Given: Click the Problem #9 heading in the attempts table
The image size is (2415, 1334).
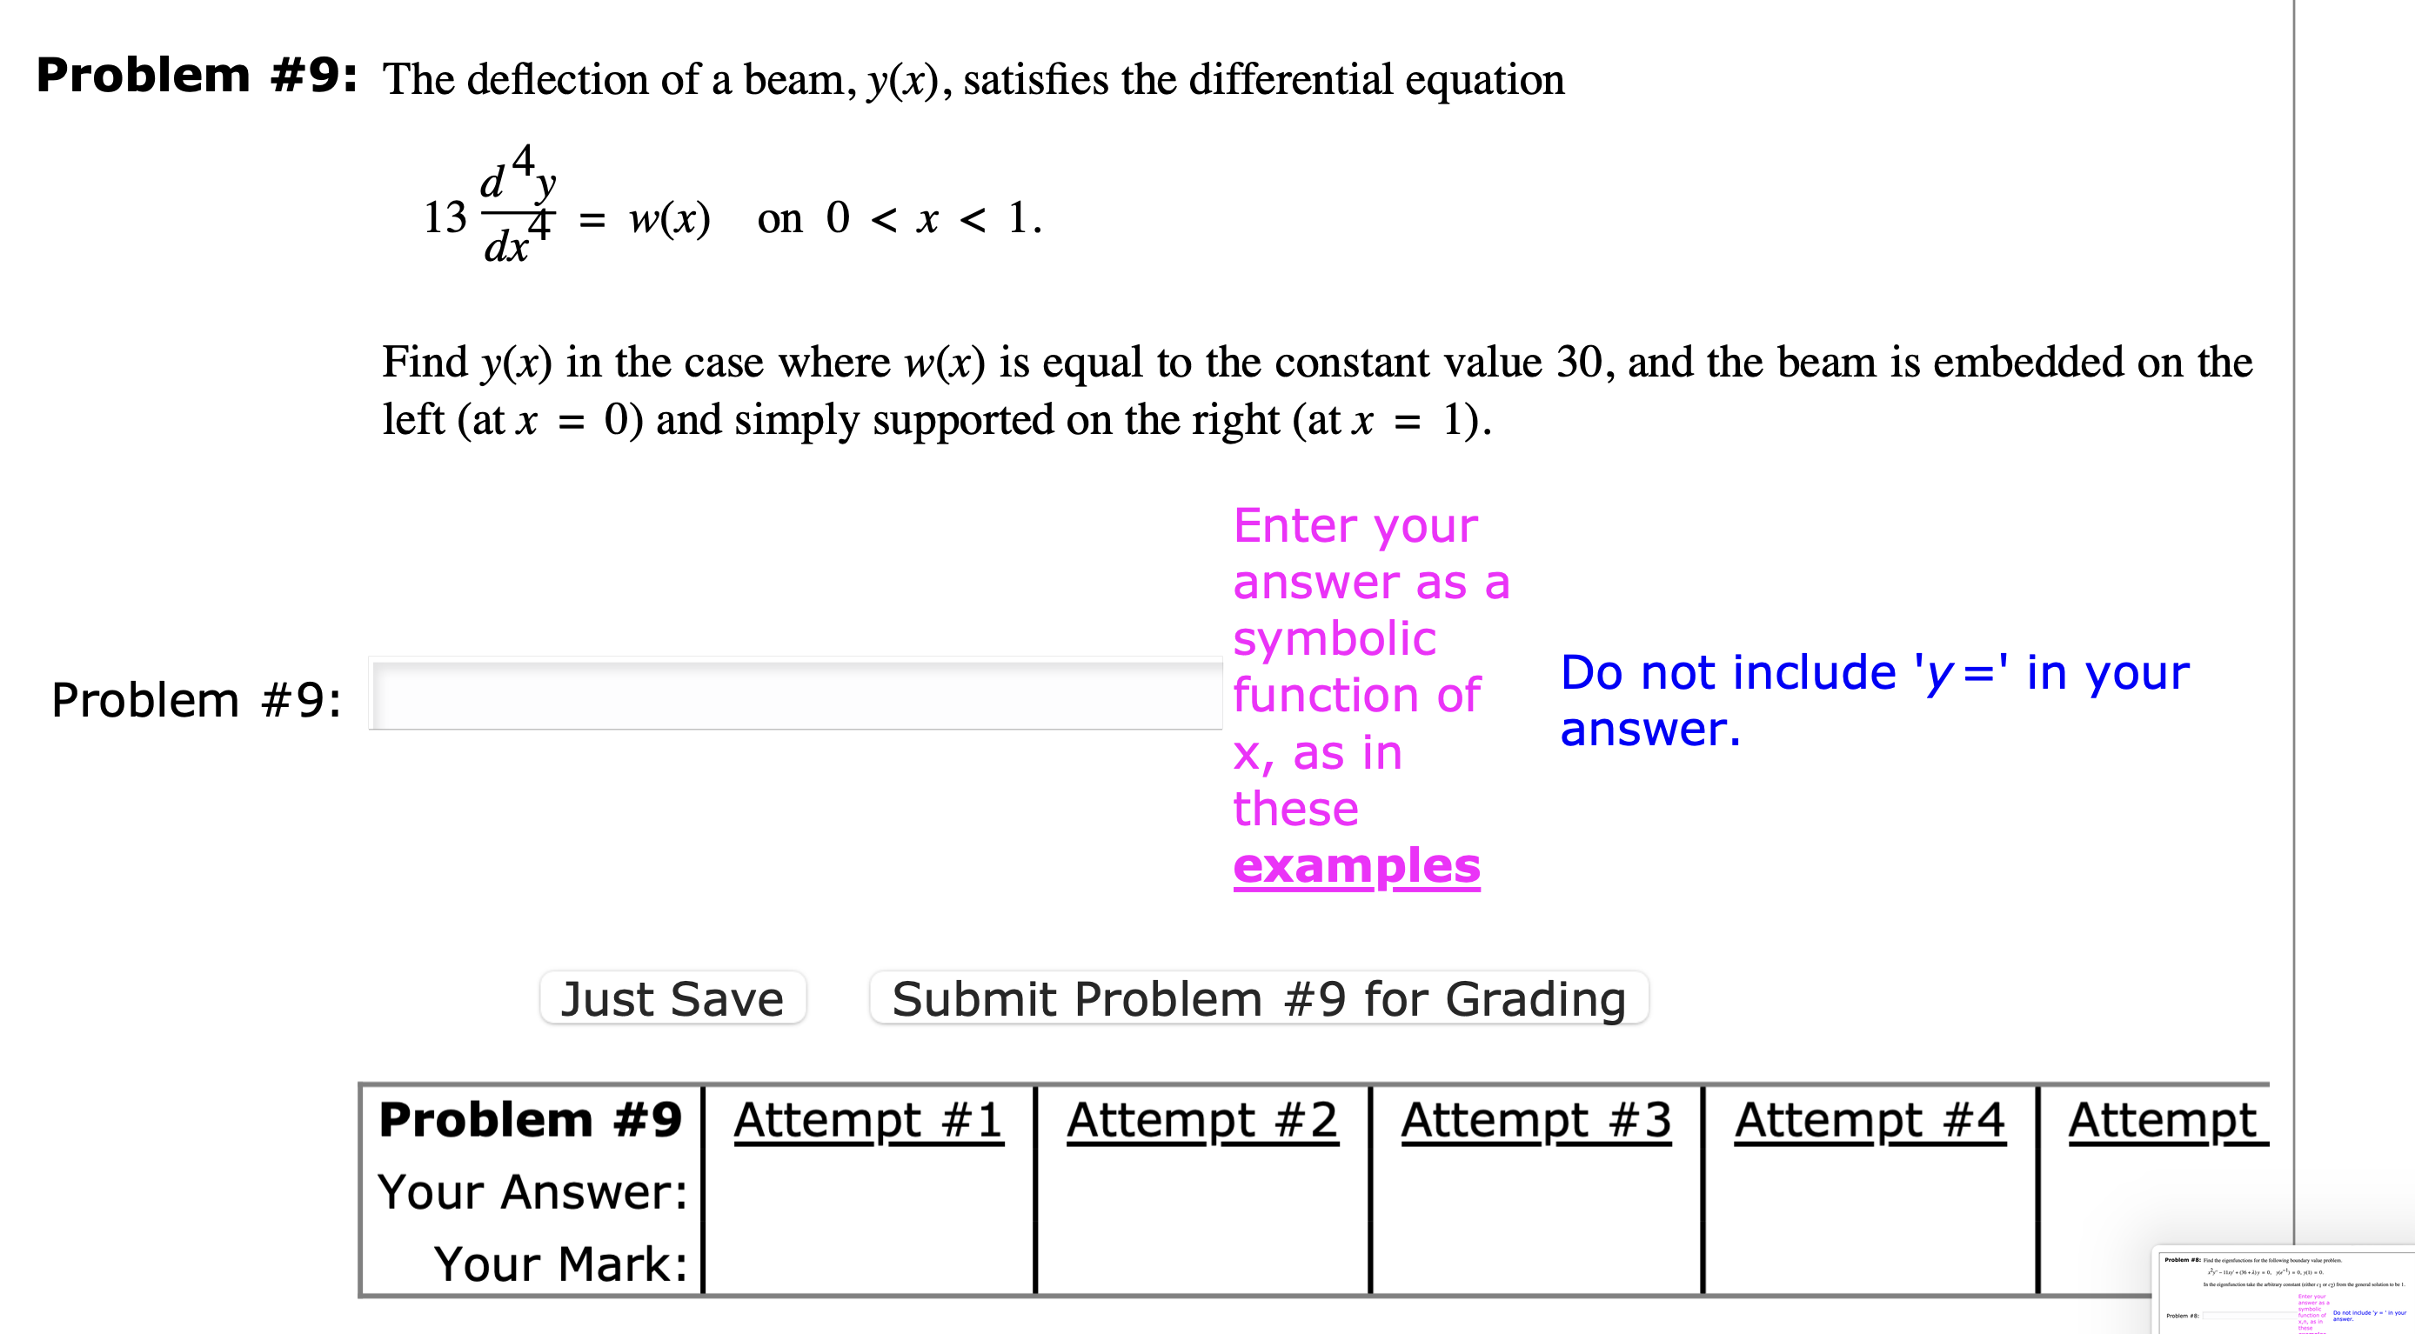Looking at the screenshot, I should (x=531, y=1119).
